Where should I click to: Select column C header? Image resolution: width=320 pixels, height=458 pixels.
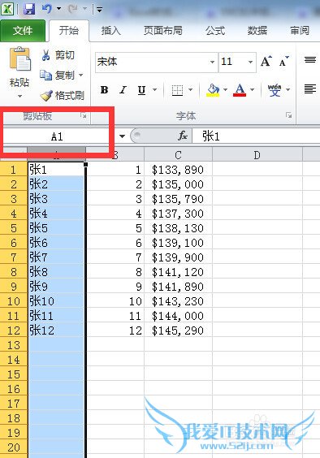(178, 155)
